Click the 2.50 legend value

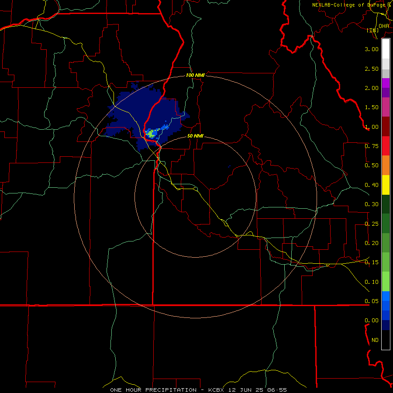click(x=372, y=69)
